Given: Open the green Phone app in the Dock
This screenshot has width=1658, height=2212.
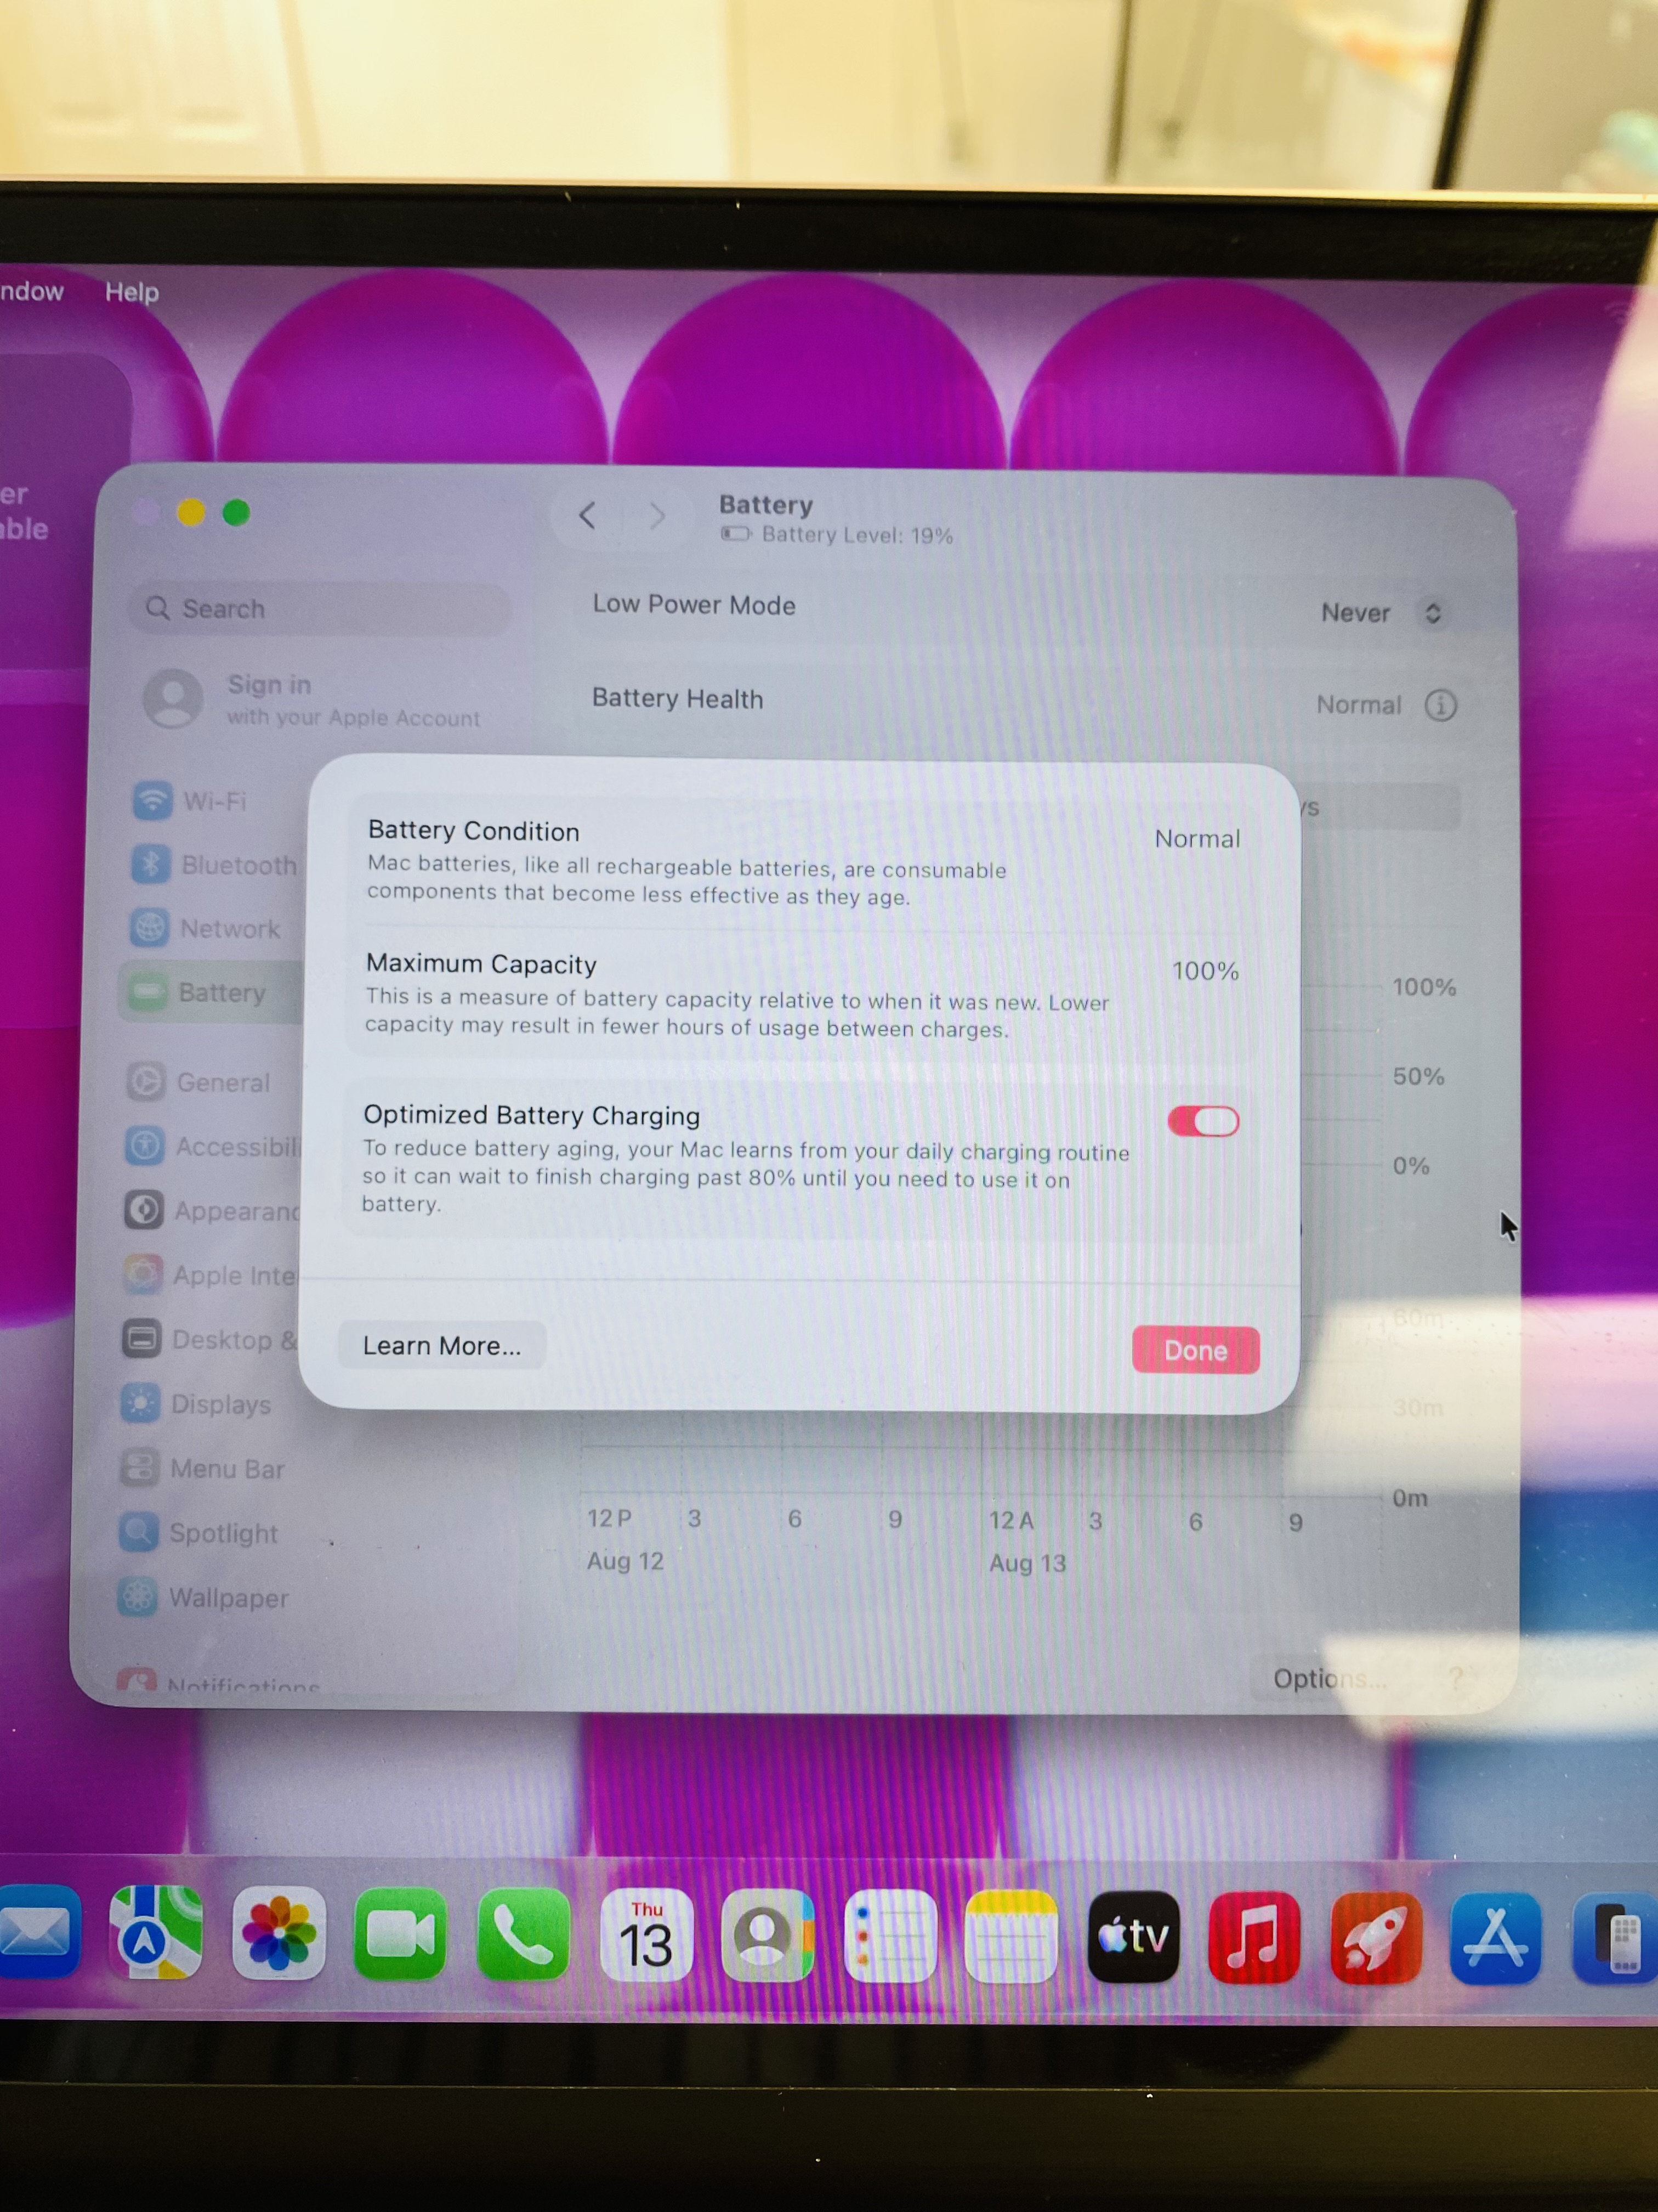Looking at the screenshot, I should (523, 1935).
